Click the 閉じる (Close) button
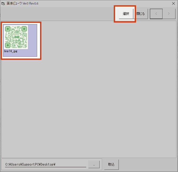Screen dimensions: 178x172 141,14
